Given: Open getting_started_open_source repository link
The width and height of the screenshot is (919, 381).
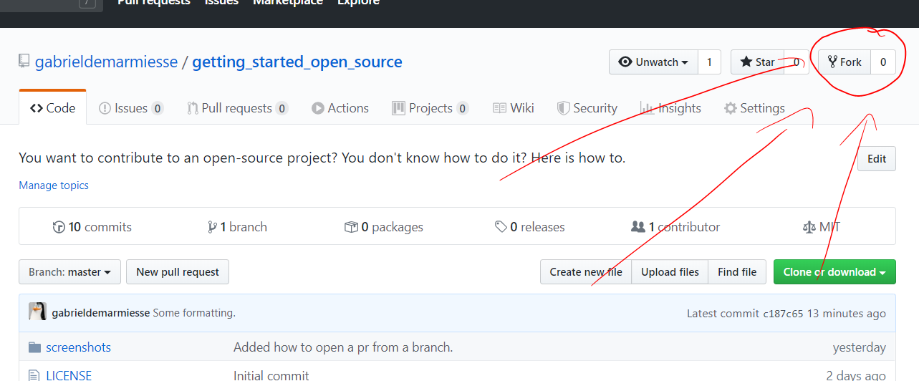Looking at the screenshot, I should point(297,62).
